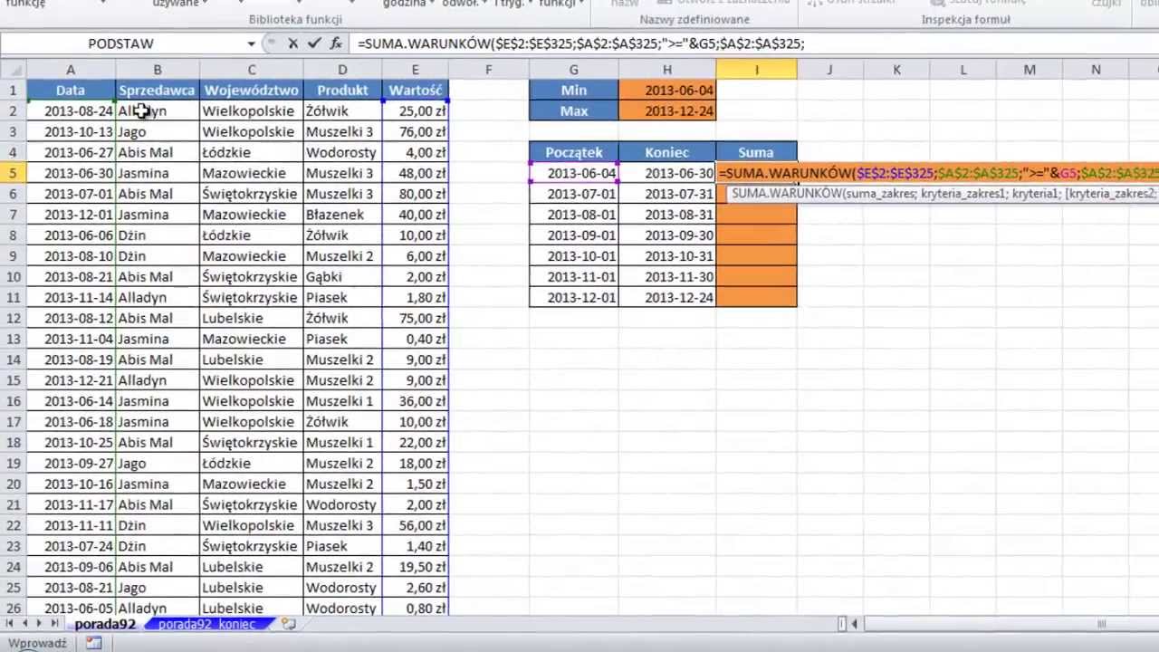Click inside the formula bar text

point(580,43)
